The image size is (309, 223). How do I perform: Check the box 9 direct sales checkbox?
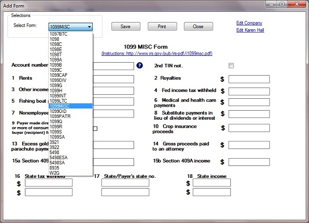[95, 129]
